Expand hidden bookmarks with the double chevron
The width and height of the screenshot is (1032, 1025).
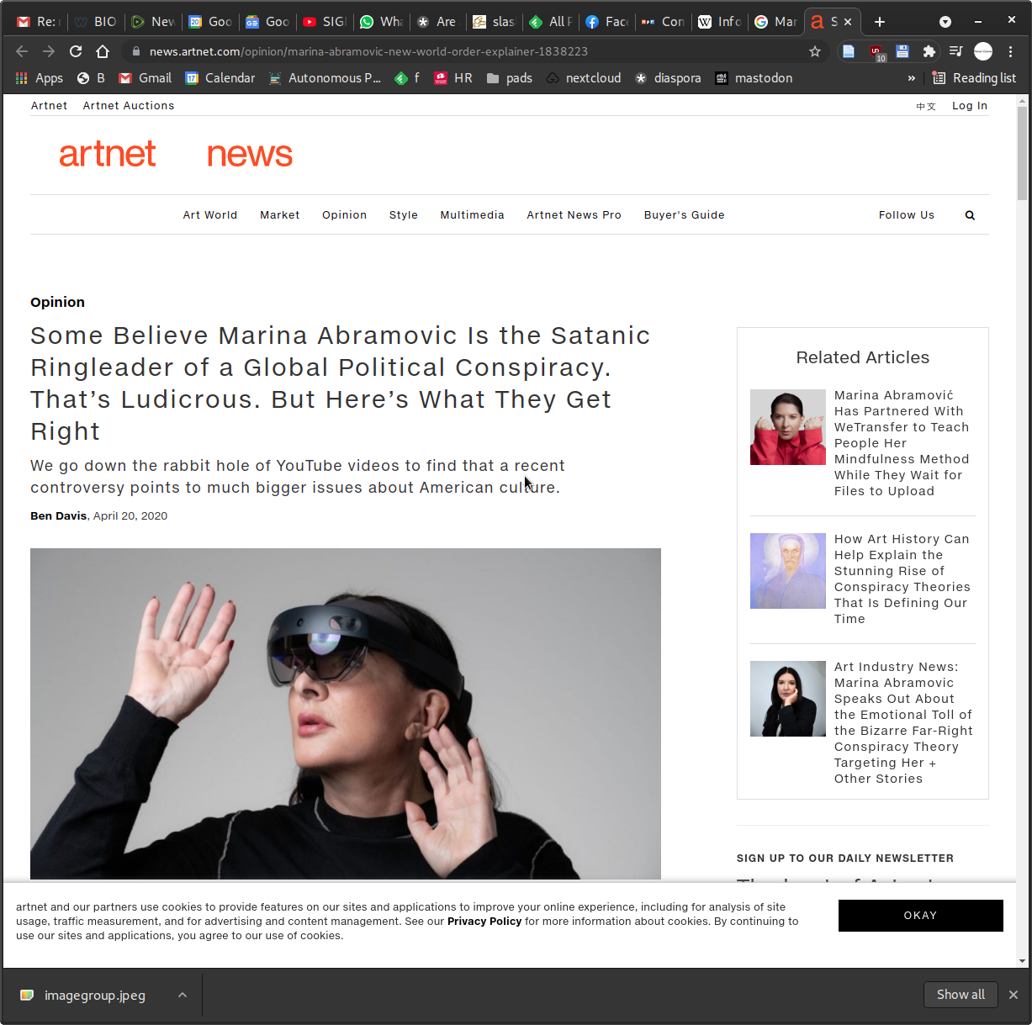(911, 78)
